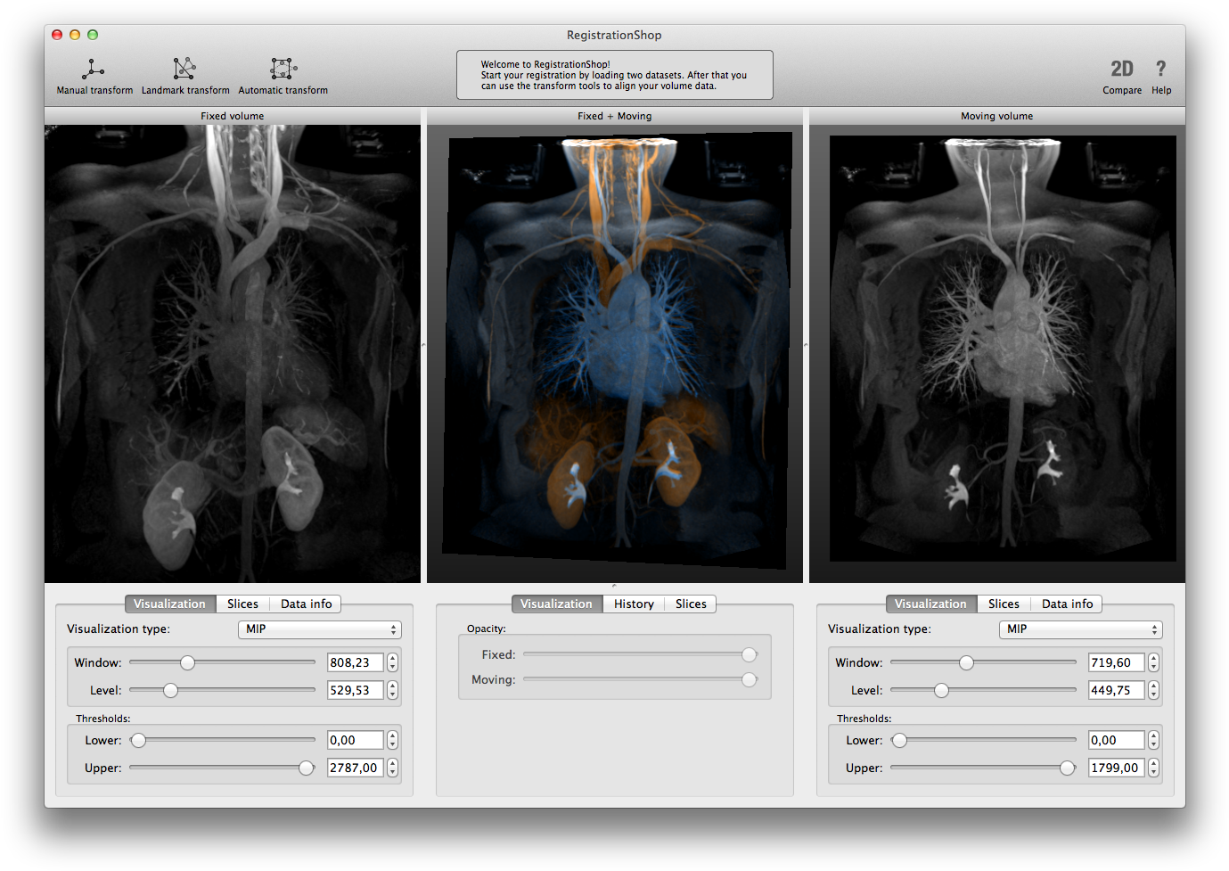This screenshot has width=1229, height=871.
Task: Switch to the Slices tab under fixed volume
Action: pyautogui.click(x=242, y=604)
